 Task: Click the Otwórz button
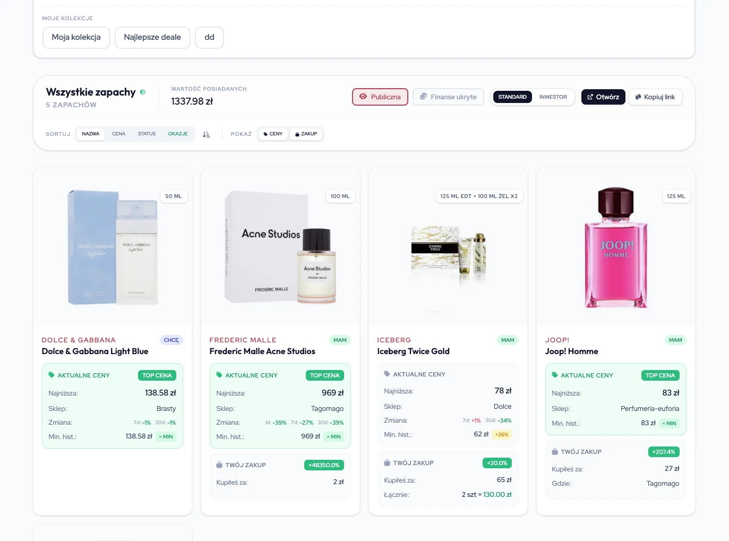pyautogui.click(x=603, y=97)
